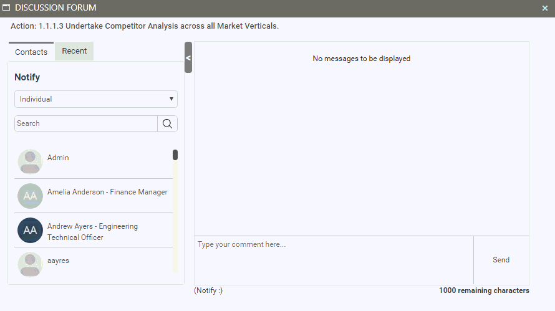Select the Contacts tab
Viewport: 555px width, 311px height.
pos(31,52)
